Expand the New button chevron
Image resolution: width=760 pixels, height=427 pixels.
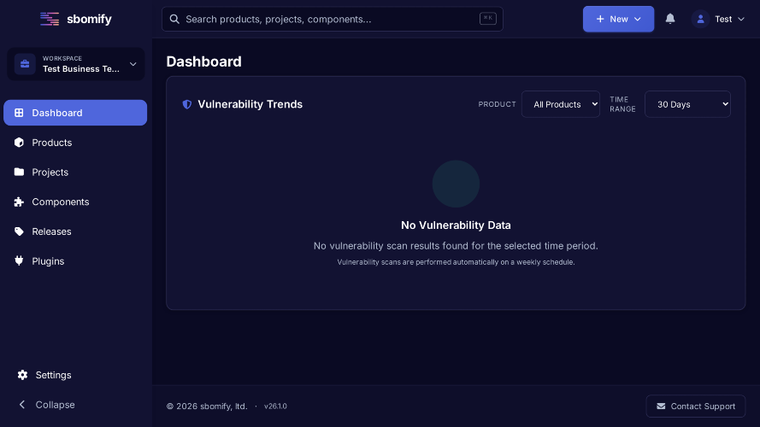point(638,19)
